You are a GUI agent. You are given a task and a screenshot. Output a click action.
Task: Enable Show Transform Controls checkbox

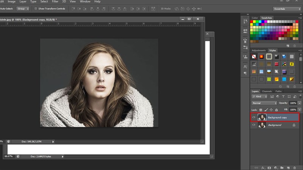pos(36,9)
